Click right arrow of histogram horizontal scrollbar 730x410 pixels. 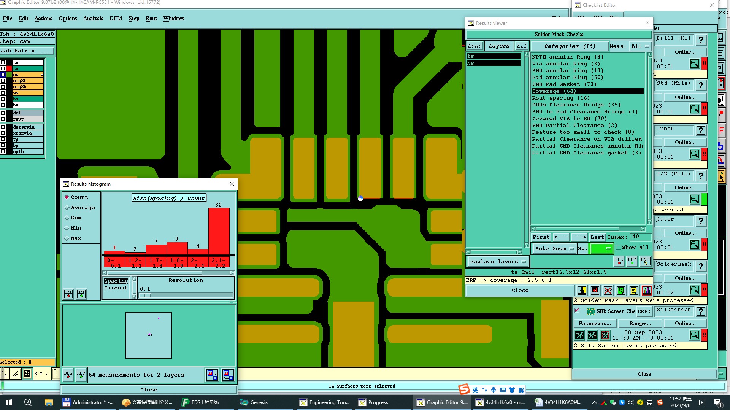[232, 273]
